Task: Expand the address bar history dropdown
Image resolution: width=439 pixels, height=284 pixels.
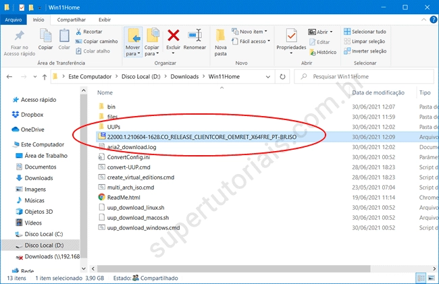Action: (268, 77)
